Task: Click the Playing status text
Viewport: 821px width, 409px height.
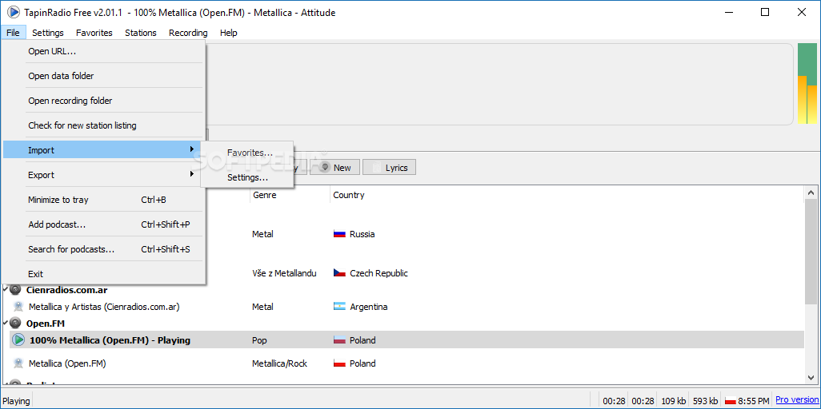Action: tap(16, 401)
